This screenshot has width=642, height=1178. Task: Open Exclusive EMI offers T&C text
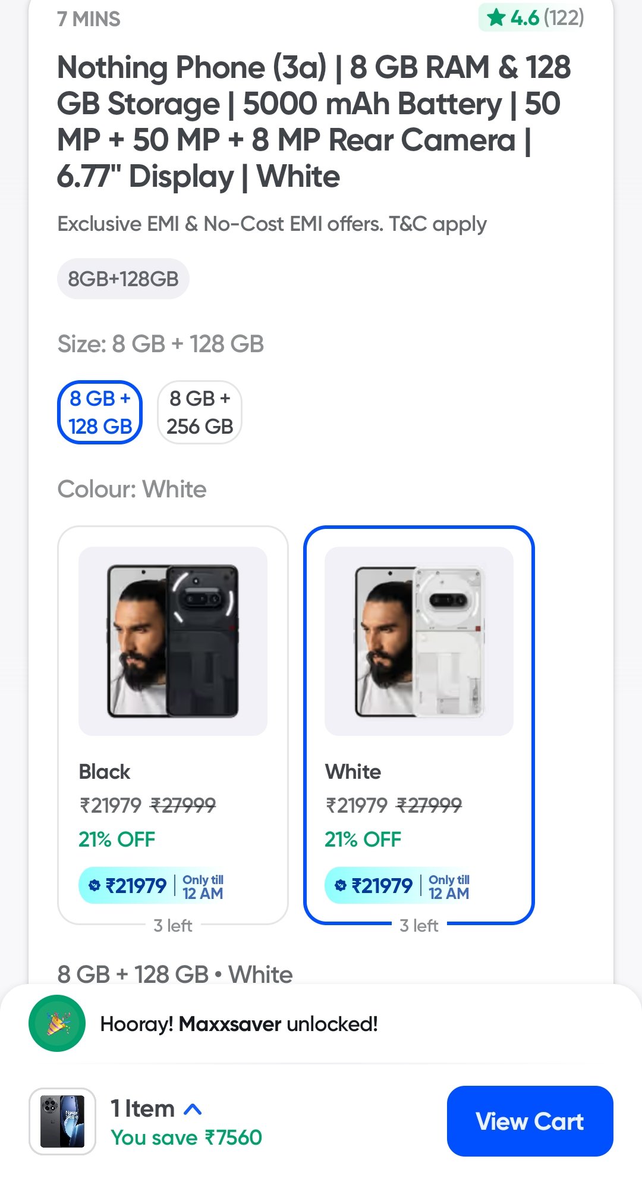pyautogui.click(x=272, y=224)
